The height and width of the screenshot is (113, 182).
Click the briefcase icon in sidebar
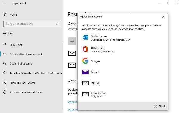(5, 73)
